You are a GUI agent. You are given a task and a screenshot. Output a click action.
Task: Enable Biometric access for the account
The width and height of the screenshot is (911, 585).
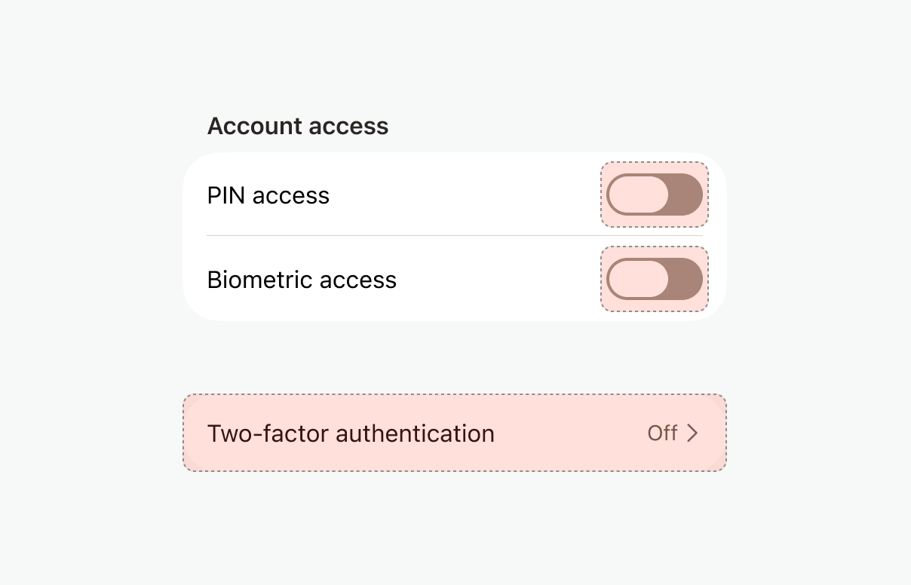click(654, 279)
